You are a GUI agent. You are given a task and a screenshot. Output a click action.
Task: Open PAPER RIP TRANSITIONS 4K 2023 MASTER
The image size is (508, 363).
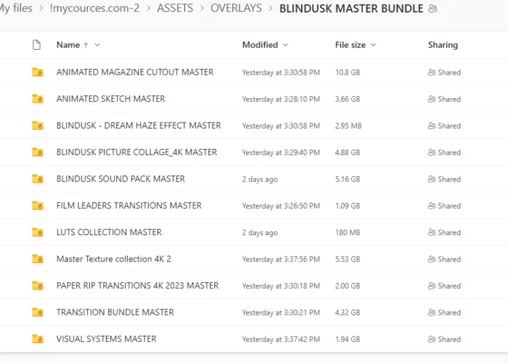pos(138,285)
